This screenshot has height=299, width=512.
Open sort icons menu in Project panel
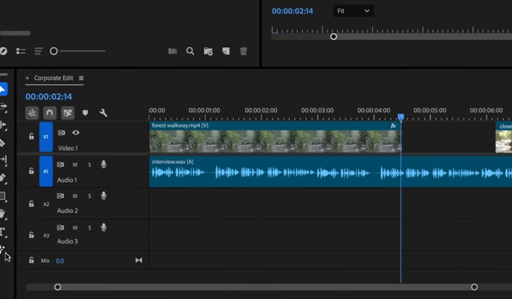click(38, 51)
